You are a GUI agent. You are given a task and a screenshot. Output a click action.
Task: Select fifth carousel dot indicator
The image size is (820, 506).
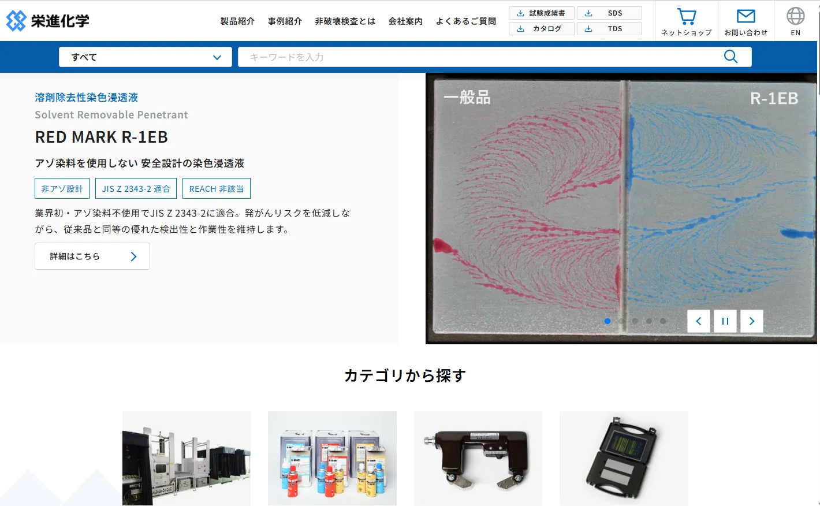click(663, 321)
